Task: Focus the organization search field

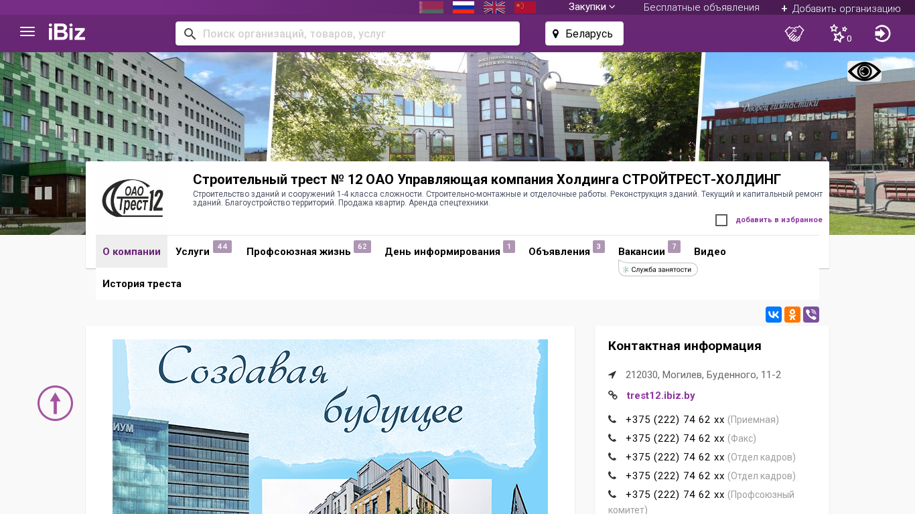Action: pos(348,33)
